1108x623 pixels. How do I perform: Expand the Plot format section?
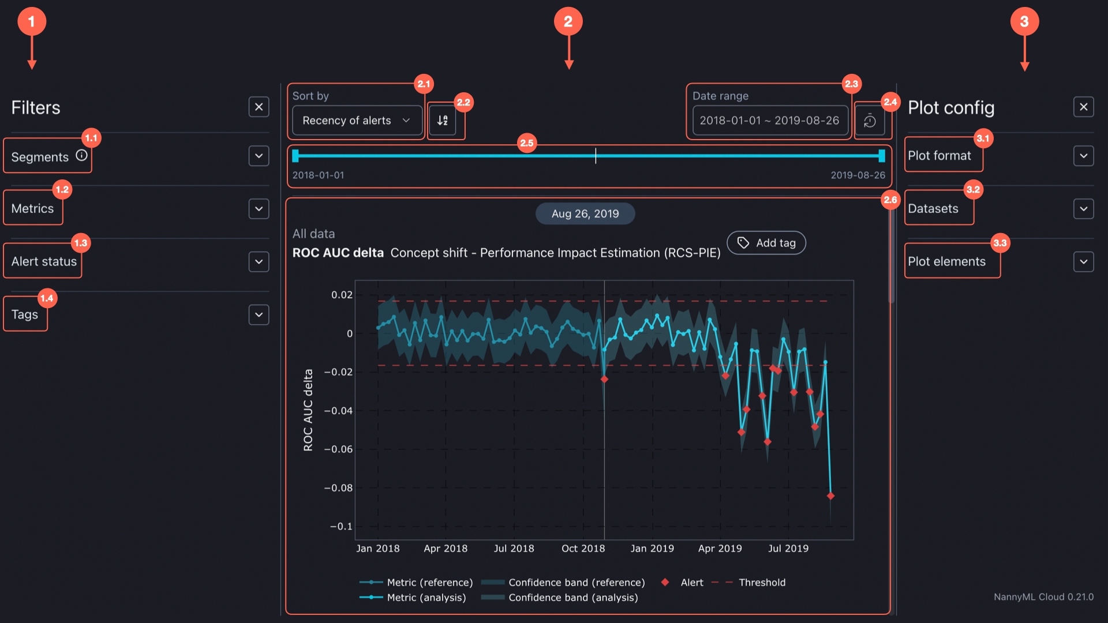(x=1083, y=156)
